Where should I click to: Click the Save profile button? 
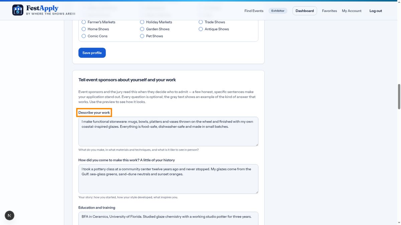pyautogui.click(x=92, y=53)
